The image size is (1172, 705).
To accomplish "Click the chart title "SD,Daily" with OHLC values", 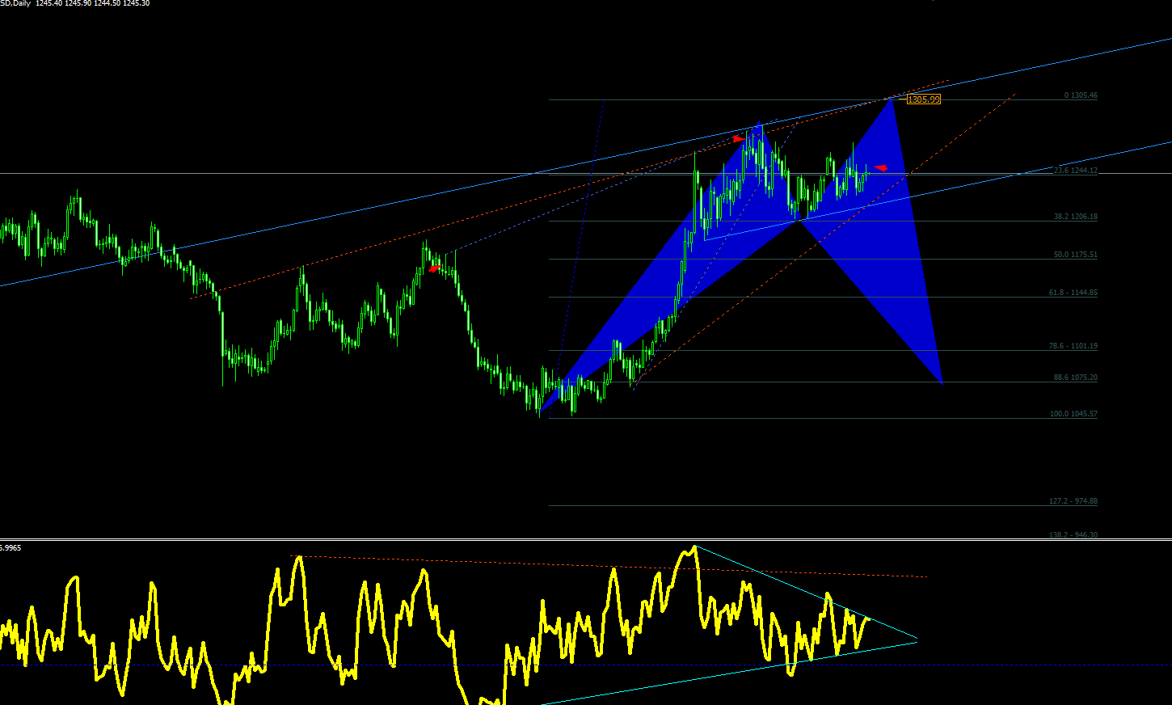I will (75, 3).
